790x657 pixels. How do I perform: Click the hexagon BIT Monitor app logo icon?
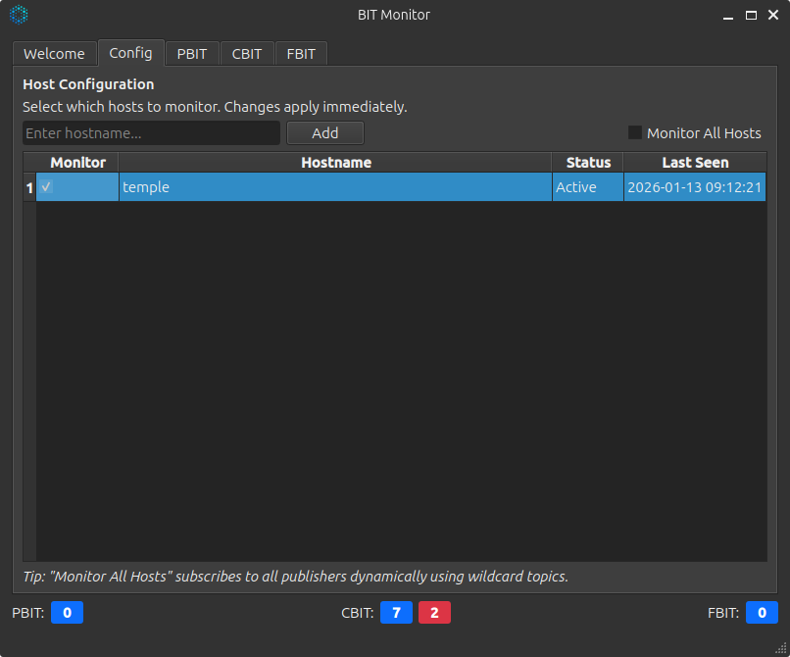(19, 15)
